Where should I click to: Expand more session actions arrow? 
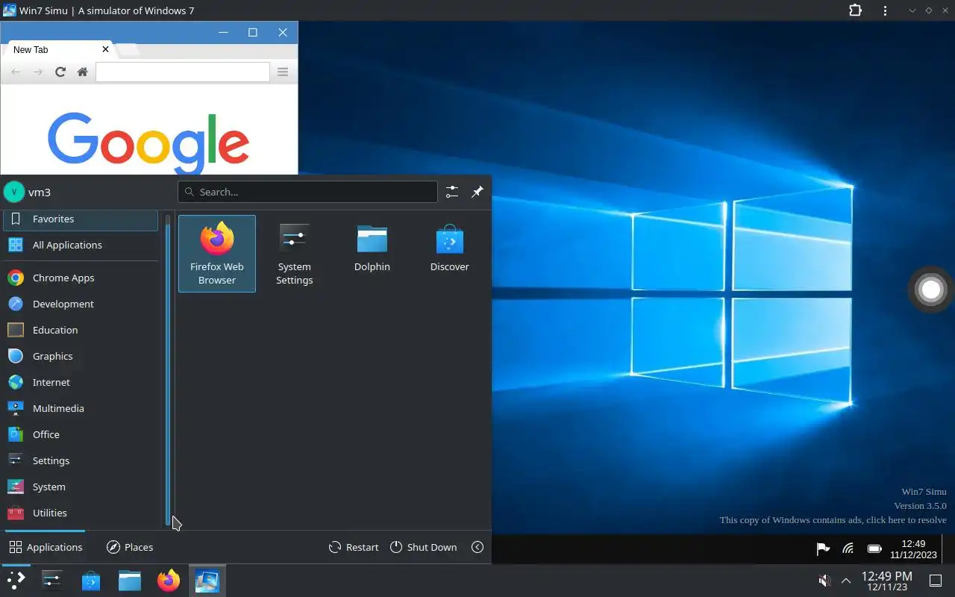click(x=477, y=547)
